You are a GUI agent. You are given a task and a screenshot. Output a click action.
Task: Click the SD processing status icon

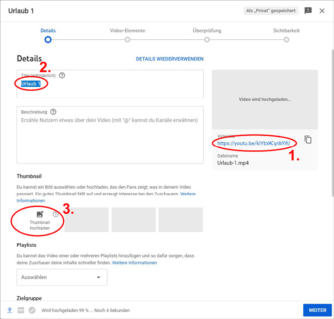(x=21, y=310)
